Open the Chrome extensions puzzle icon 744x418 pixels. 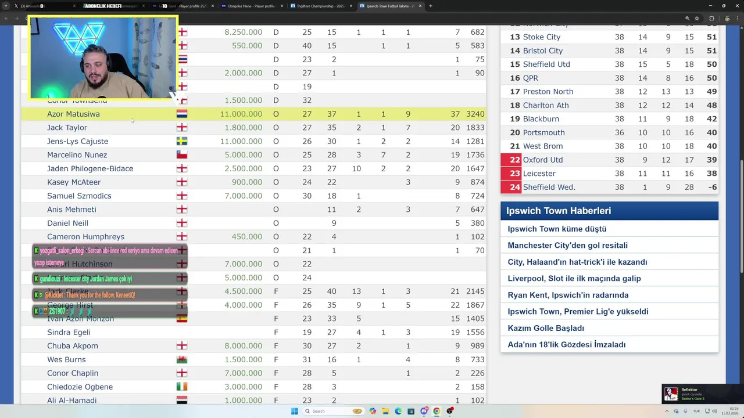(x=711, y=19)
